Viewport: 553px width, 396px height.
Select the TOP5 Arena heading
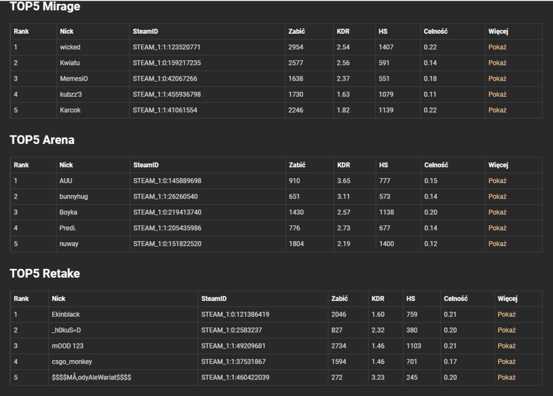pos(42,140)
